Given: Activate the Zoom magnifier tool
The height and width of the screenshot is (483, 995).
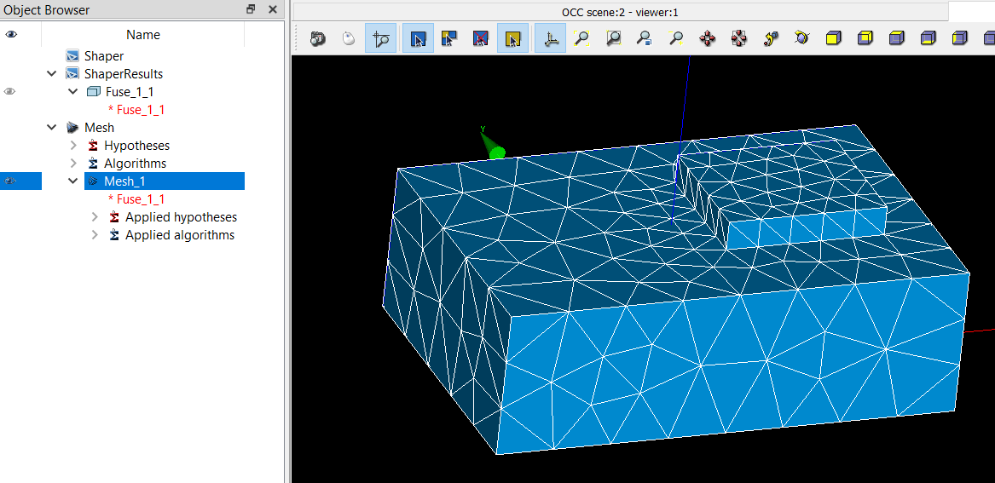Looking at the screenshot, I should pyautogui.click(x=676, y=38).
